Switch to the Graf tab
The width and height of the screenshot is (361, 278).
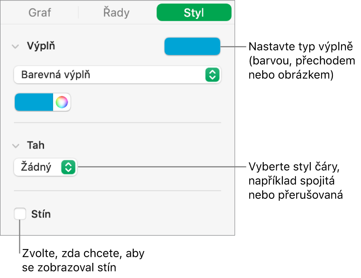pos(40,12)
